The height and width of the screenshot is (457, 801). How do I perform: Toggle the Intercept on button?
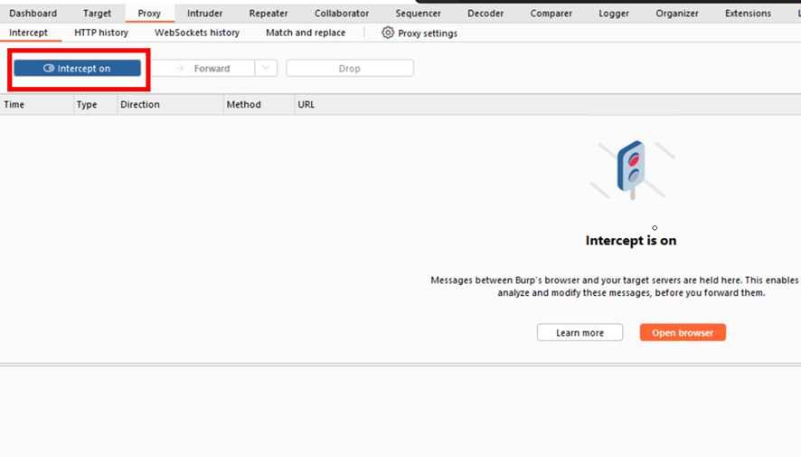(77, 68)
